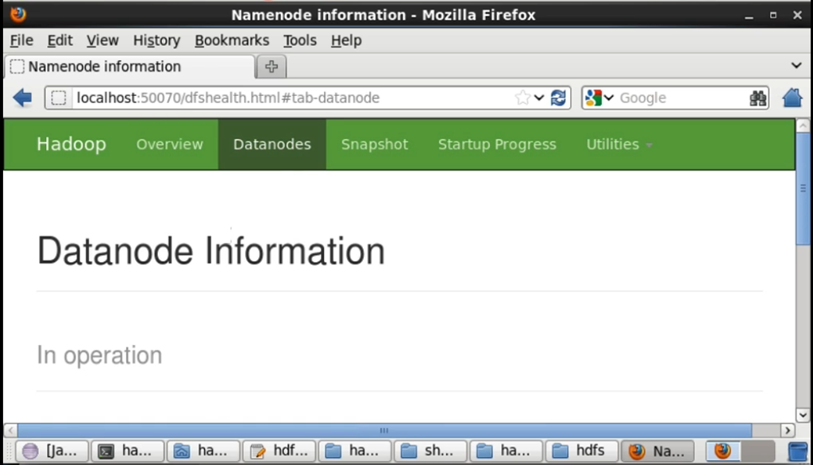
Task: Switch to the 'Na...' Firefox taskbar window
Action: coord(657,451)
